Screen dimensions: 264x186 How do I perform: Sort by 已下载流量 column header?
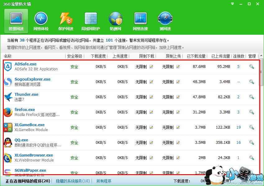pyautogui.click(x=196, y=56)
